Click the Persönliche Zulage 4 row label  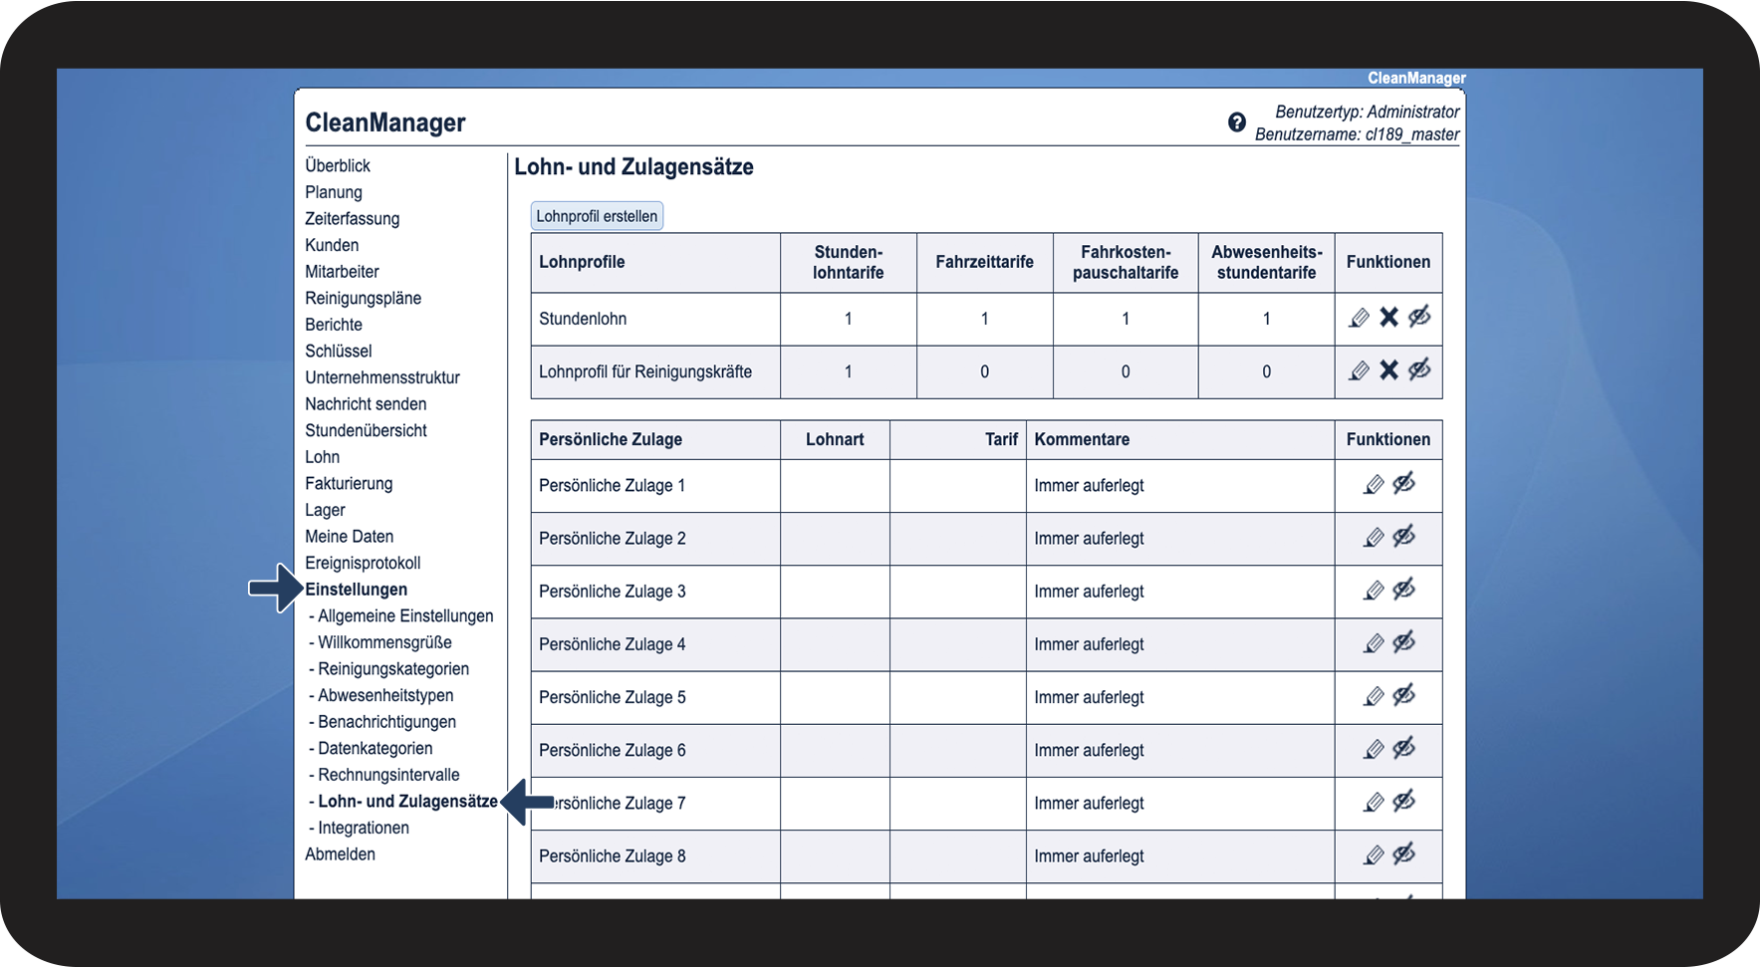tap(612, 644)
